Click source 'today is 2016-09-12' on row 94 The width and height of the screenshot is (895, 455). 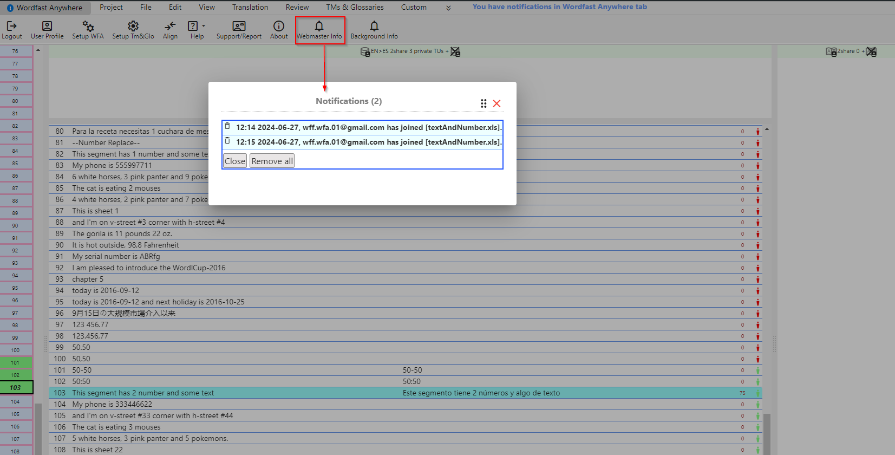coord(106,290)
